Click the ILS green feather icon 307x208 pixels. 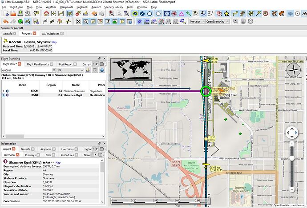[x=188, y=13]
